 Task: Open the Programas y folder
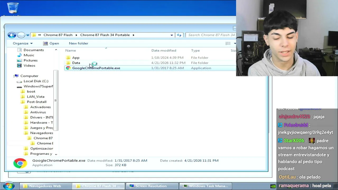pos(41,154)
